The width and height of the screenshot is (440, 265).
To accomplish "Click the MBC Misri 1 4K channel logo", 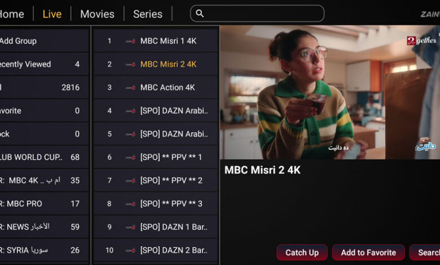I will [x=130, y=41].
